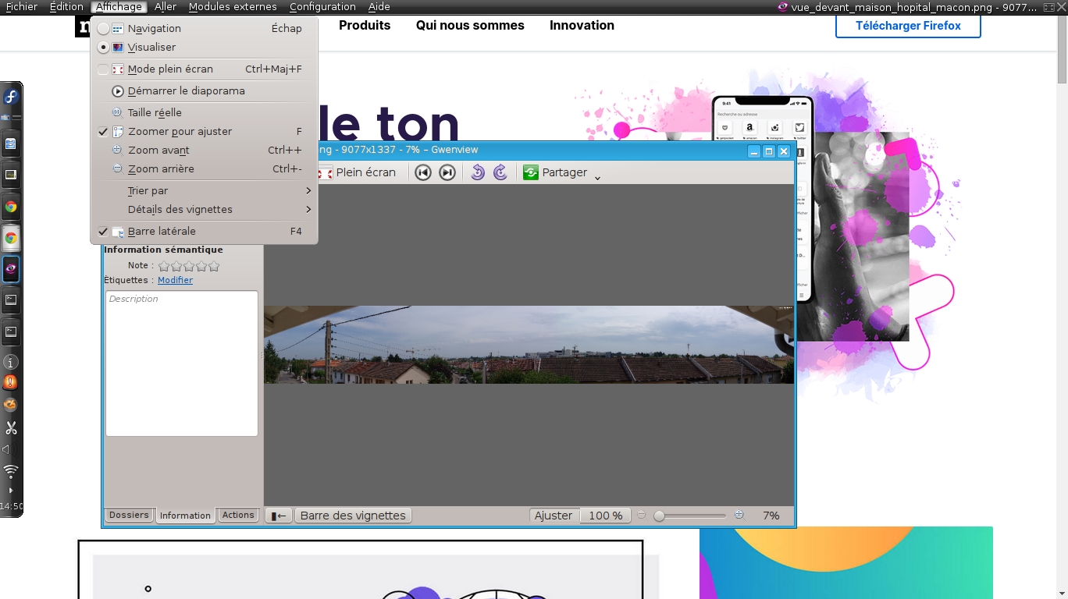This screenshot has height=599, width=1068.
Task: Click the zoom-out icon beside the slider
Action: tap(642, 515)
